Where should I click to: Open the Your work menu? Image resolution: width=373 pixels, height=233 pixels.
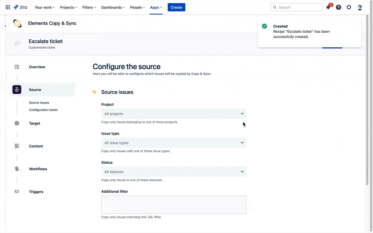click(x=44, y=7)
